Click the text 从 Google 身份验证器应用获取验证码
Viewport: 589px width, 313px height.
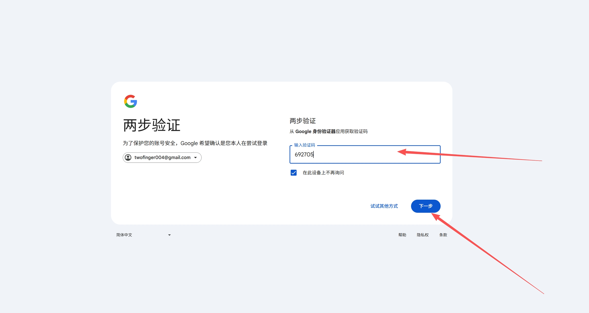click(x=329, y=131)
